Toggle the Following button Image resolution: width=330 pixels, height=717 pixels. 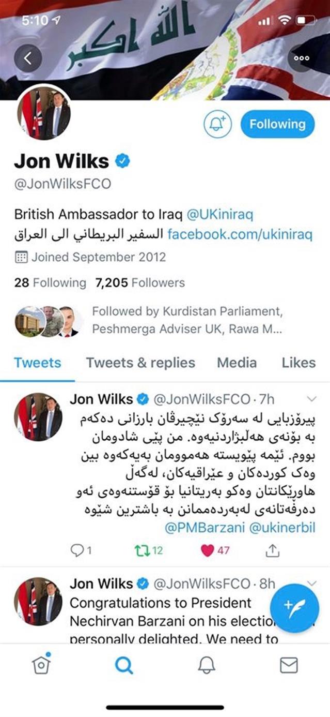(277, 124)
